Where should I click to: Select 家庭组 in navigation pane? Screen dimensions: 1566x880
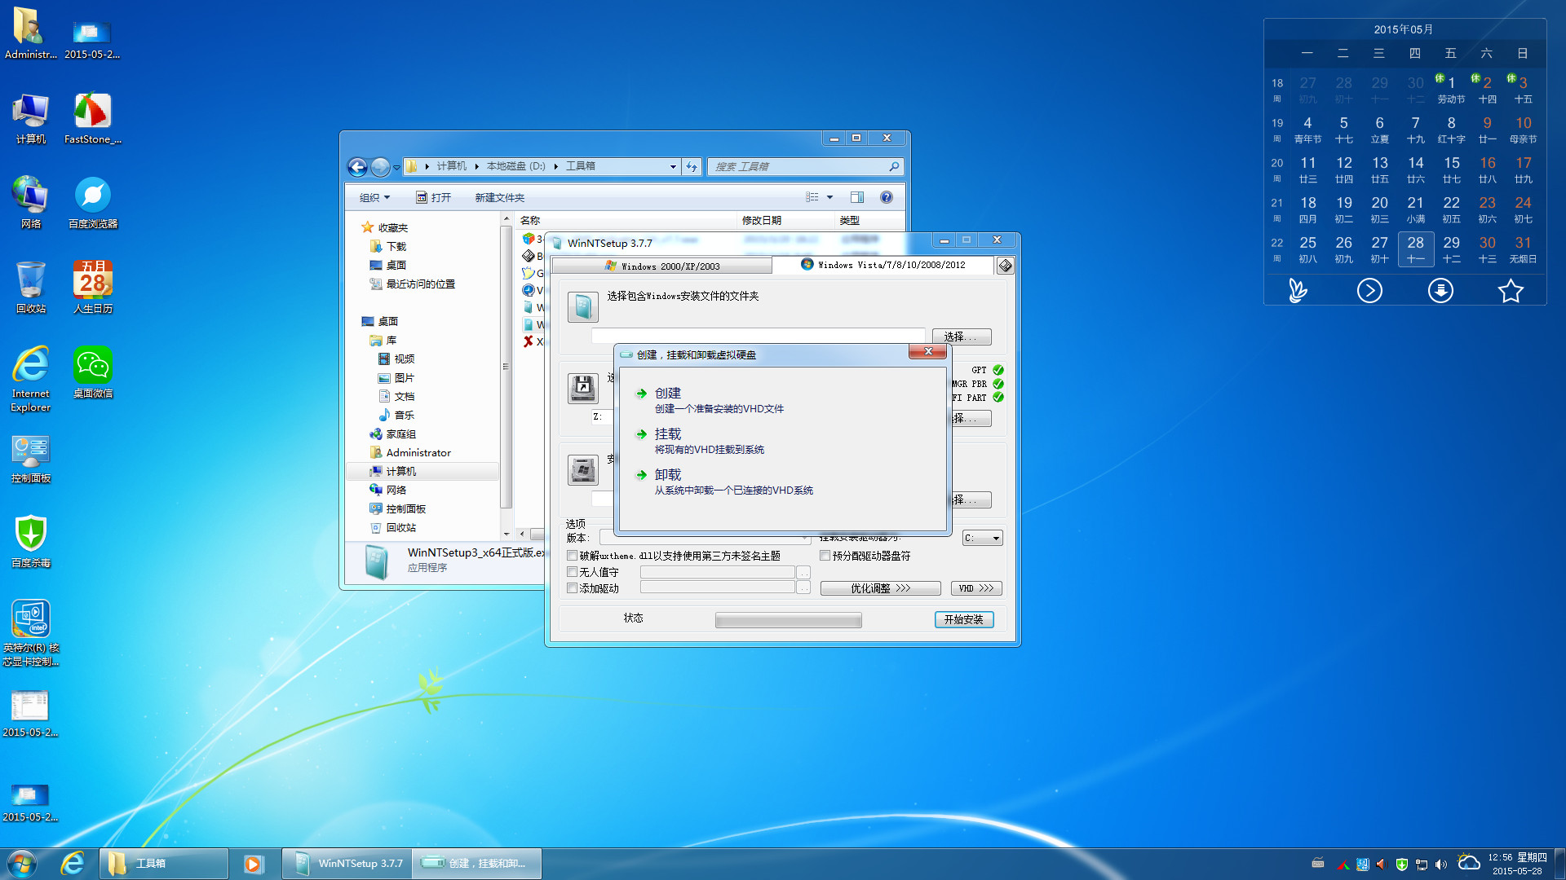pos(400,433)
